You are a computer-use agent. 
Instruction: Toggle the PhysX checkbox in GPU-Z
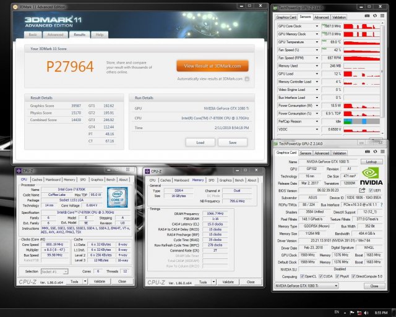pyautogui.click(x=337, y=276)
